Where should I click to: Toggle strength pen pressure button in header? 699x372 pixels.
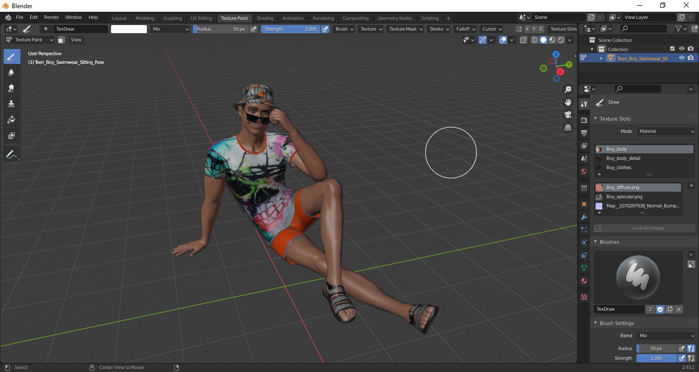pos(325,29)
